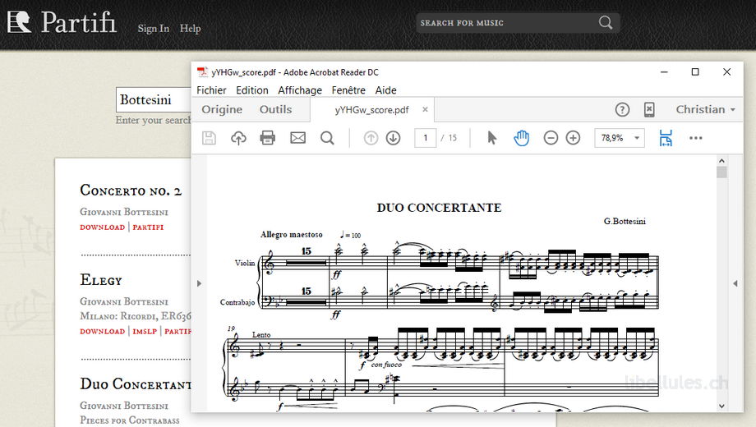Switch to the Outils tab
The image size is (756, 427).
click(276, 109)
